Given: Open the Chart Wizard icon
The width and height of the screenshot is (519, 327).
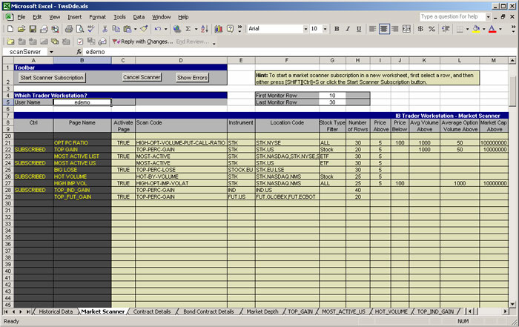Looking at the screenshot, I should point(219,29).
